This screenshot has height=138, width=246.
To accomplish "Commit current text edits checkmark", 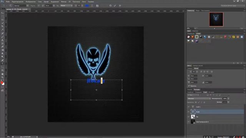I will (115, 6).
